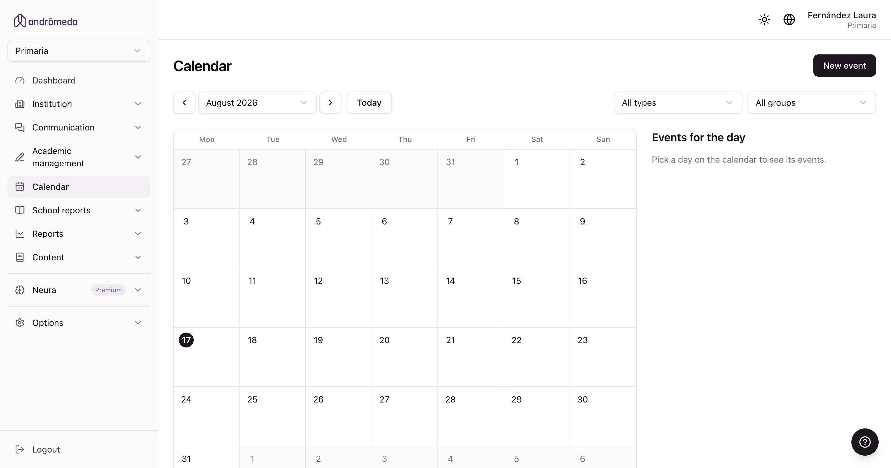Expand the Content menu chevron
This screenshot has width=891, height=468.
[x=138, y=257]
